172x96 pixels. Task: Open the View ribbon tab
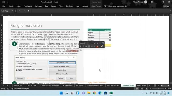(61, 6)
